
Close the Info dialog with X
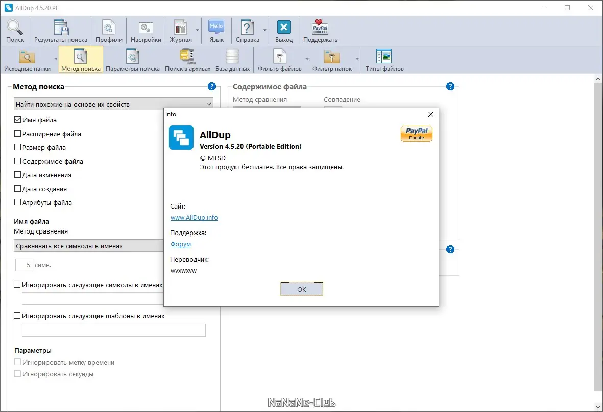point(431,114)
